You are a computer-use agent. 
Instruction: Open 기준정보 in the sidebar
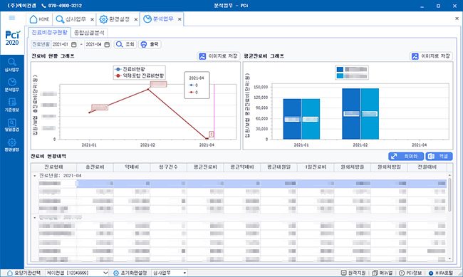click(x=12, y=105)
